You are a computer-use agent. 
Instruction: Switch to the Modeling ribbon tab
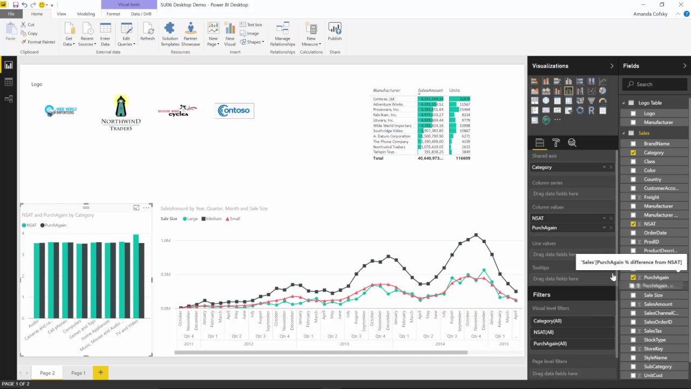click(x=86, y=14)
